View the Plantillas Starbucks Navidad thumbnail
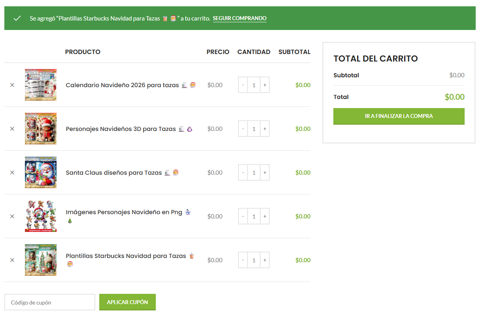 (x=41, y=260)
